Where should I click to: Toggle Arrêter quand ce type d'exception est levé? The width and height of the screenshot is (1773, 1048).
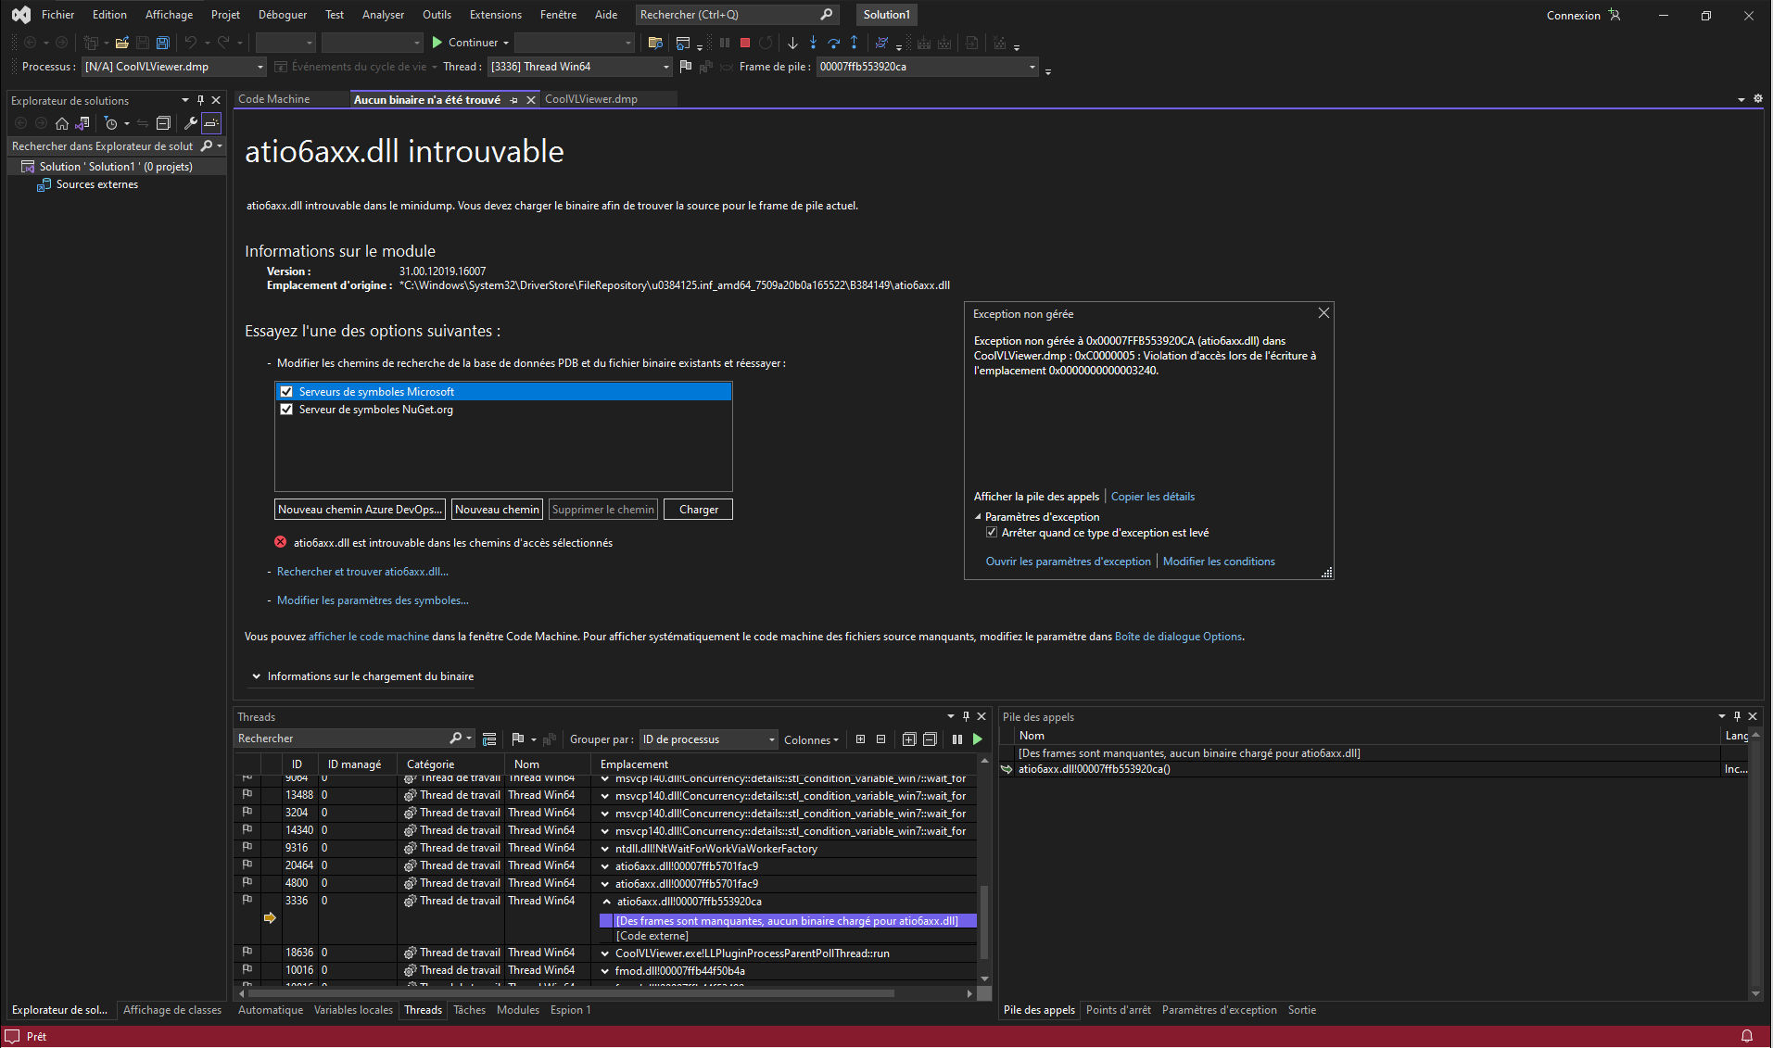pyautogui.click(x=992, y=533)
